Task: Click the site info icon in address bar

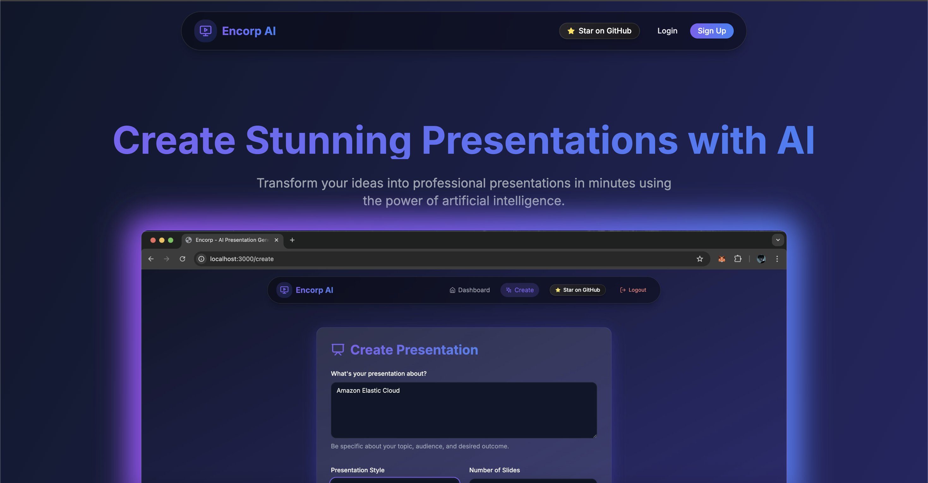Action: (202, 259)
